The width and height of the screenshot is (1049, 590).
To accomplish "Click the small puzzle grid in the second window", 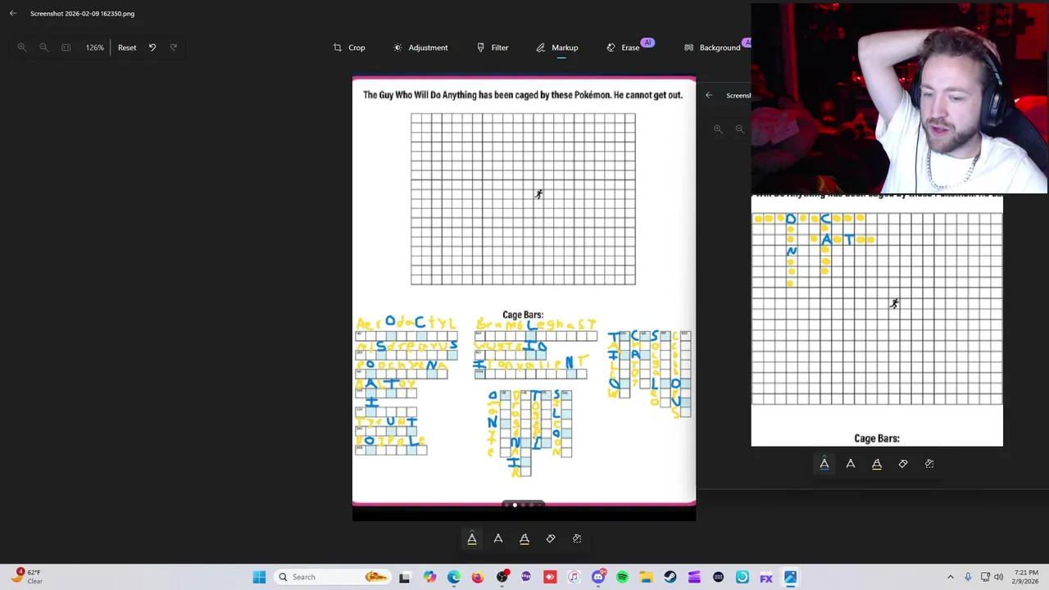I will 877,309.
